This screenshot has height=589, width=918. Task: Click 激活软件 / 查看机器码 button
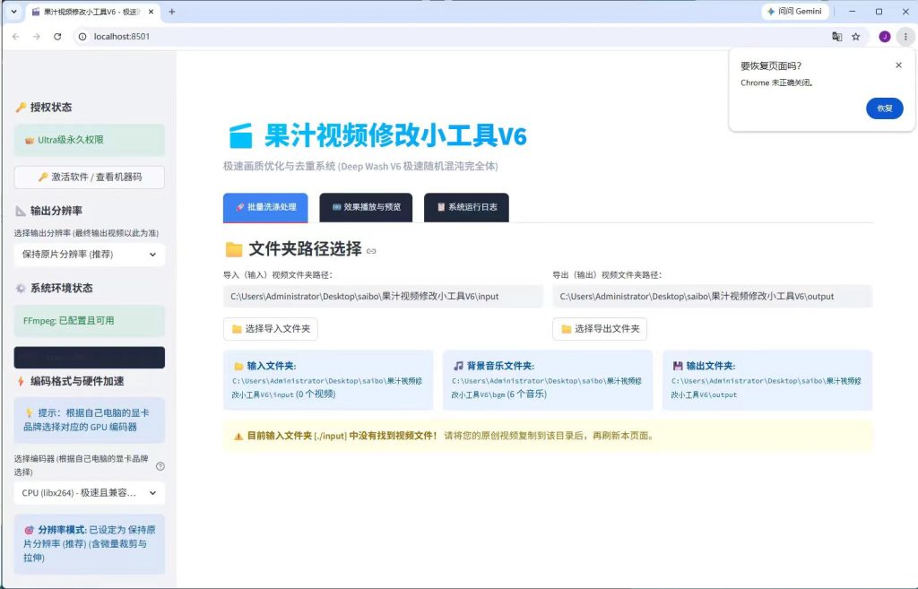tap(90, 177)
